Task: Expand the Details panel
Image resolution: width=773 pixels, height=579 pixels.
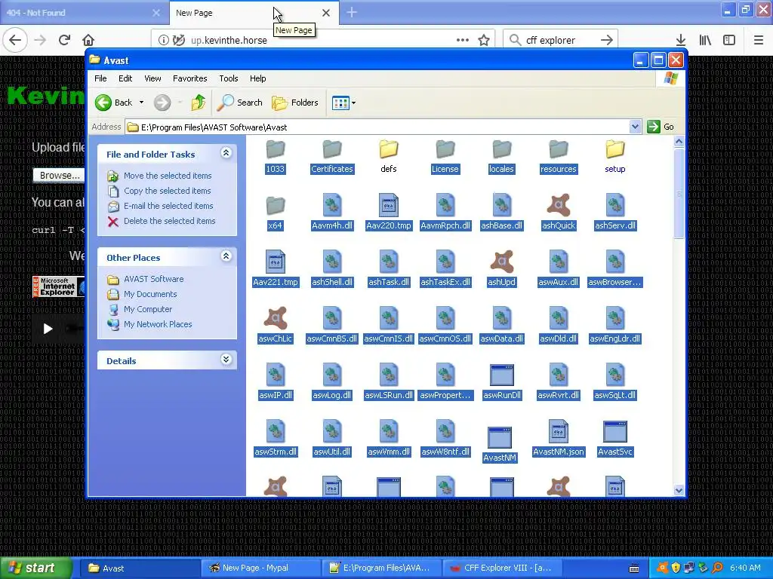Action: pyautogui.click(x=226, y=360)
